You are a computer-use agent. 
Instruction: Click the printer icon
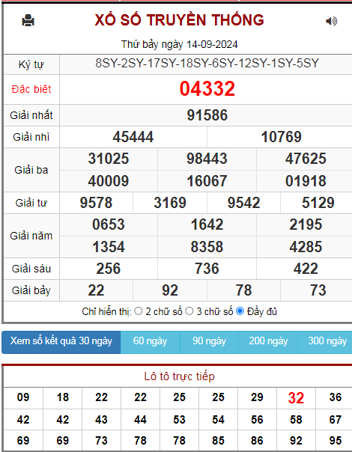(x=28, y=20)
